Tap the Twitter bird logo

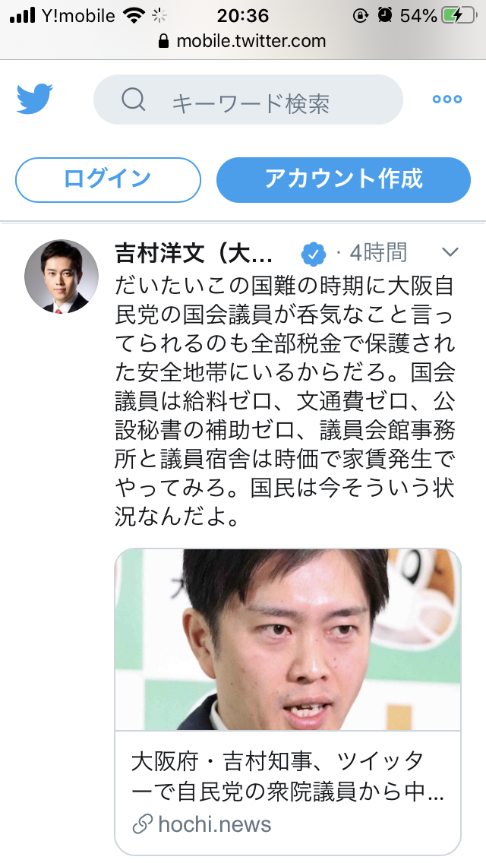(x=35, y=99)
